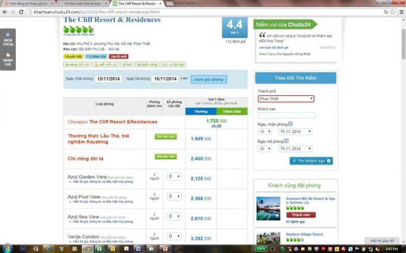The image size is (406, 253).
Task: Select the The Cliff Resort & Residences tab
Action: [137, 4]
